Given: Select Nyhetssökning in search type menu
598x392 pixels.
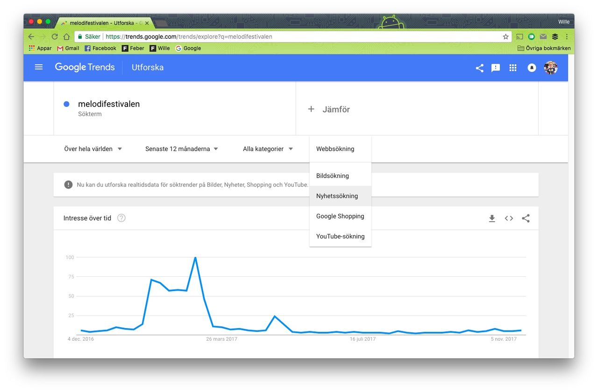Looking at the screenshot, I should tap(340, 196).
